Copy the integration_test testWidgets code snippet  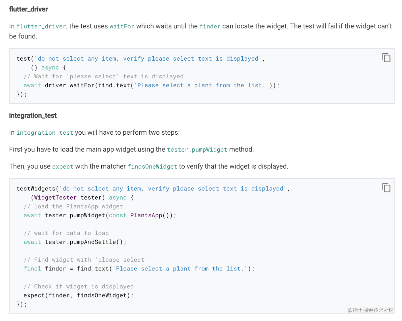tap(386, 188)
